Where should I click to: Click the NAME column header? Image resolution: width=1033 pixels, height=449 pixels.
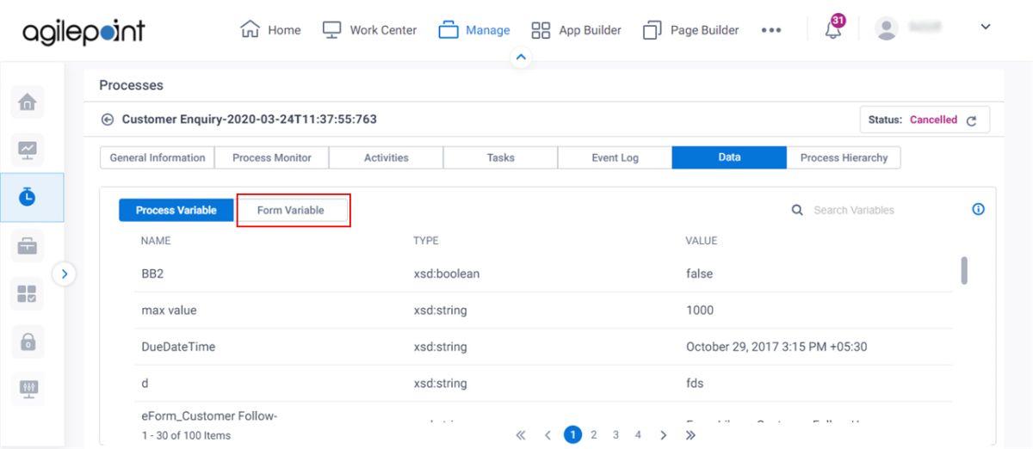[x=156, y=241]
